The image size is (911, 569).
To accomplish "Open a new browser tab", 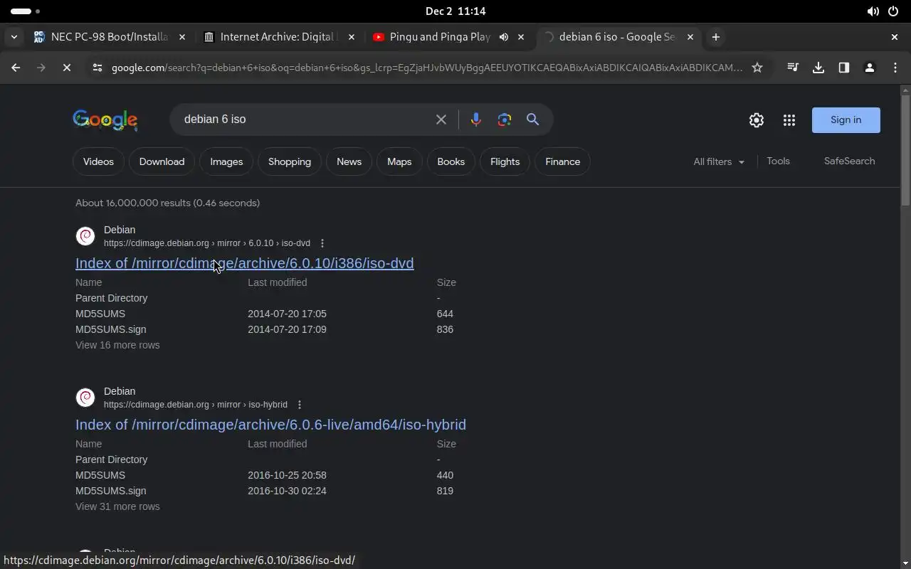I will [x=716, y=37].
